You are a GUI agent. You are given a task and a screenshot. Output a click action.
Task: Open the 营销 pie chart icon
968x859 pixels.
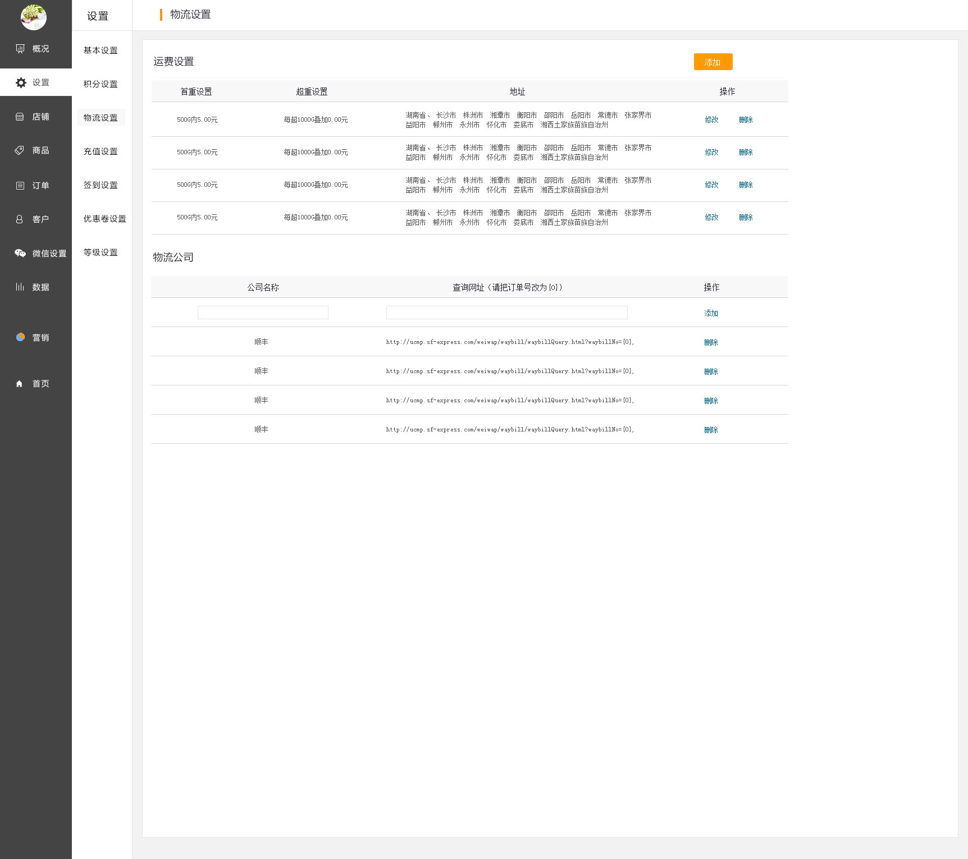pos(20,337)
